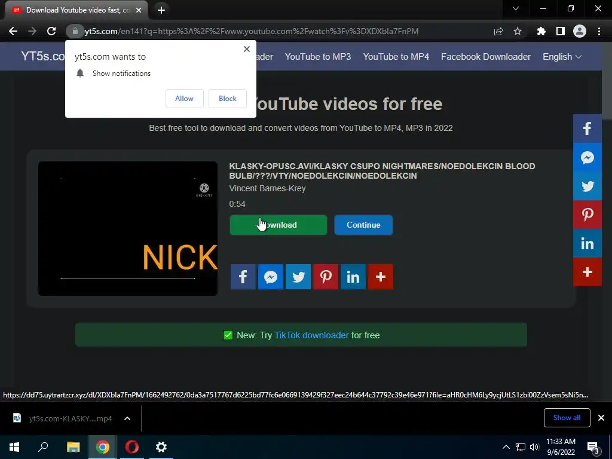Expand the English language dropdown
This screenshot has height=459, width=612.
pos(562,57)
